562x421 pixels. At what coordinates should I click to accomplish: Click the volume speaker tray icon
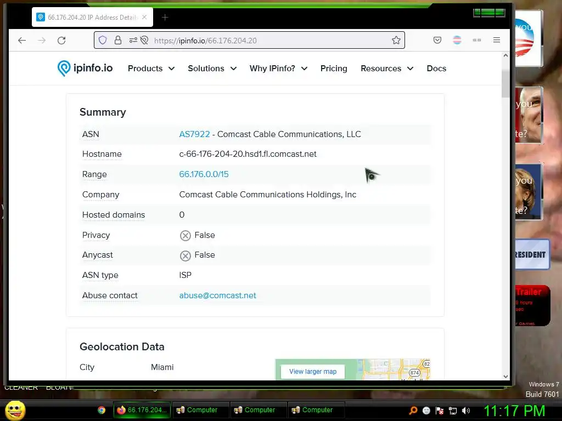465,411
